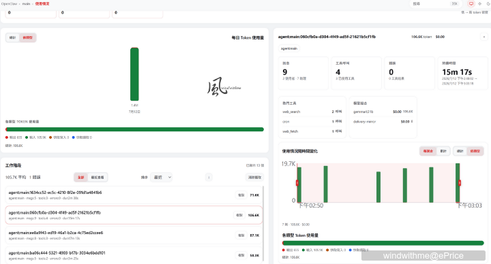Switch to light theme via sun icon
This screenshot has height=264, width=491.
(x=479, y=4)
